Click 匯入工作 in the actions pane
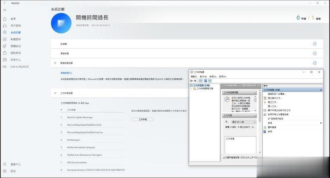The image size is (330, 178). pyautogui.click(x=273, y=106)
